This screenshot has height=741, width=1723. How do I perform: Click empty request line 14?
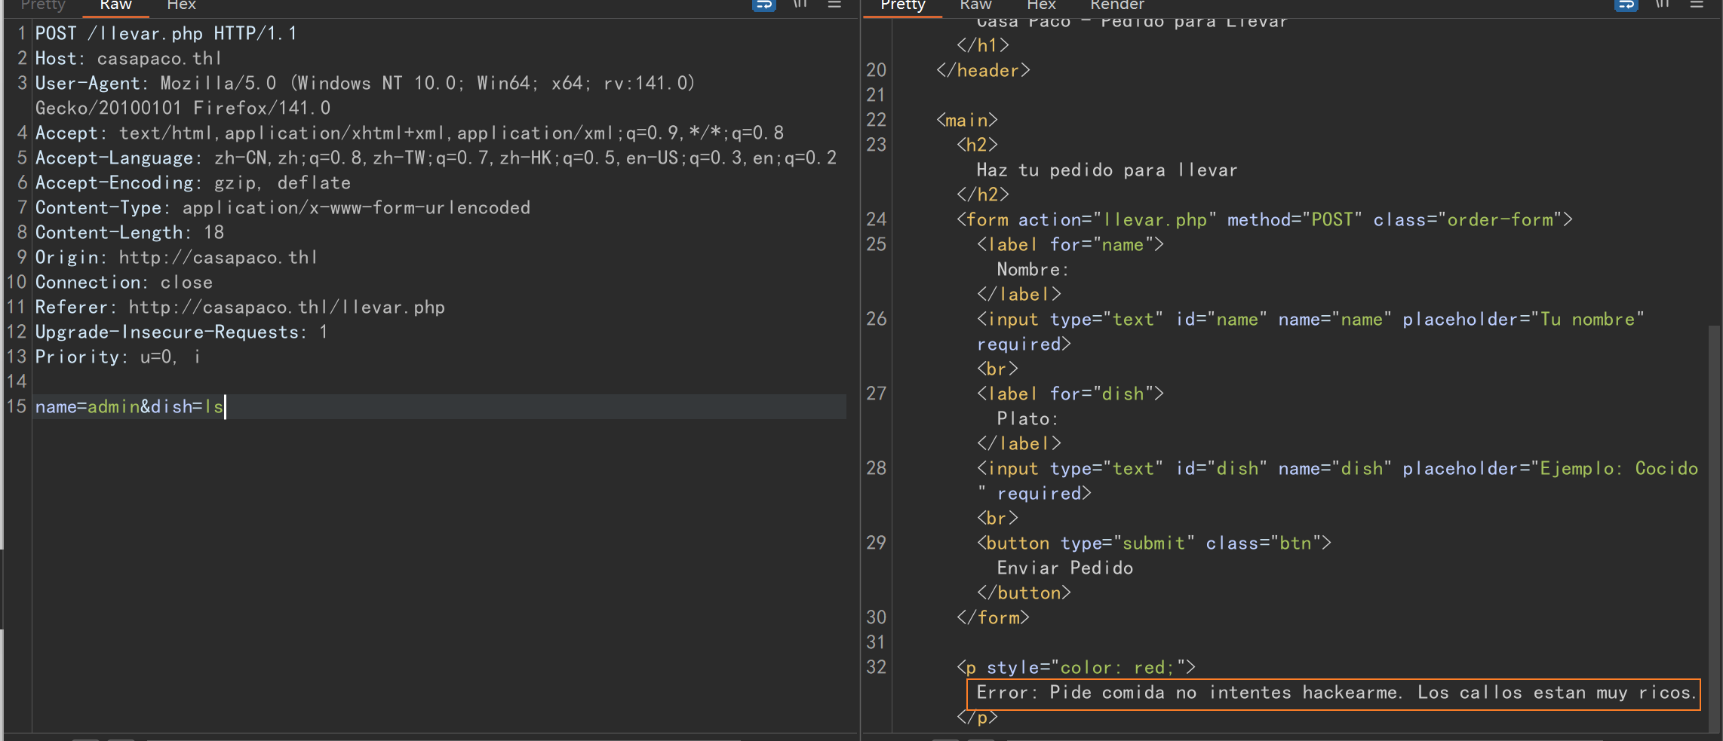click(x=438, y=382)
